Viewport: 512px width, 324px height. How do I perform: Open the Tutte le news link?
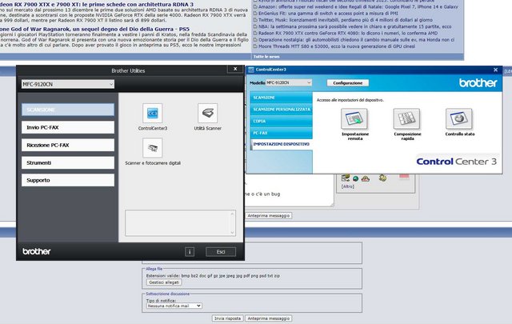pos(266,57)
